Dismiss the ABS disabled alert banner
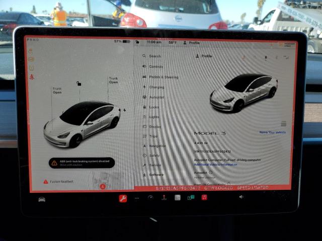 [82, 163]
